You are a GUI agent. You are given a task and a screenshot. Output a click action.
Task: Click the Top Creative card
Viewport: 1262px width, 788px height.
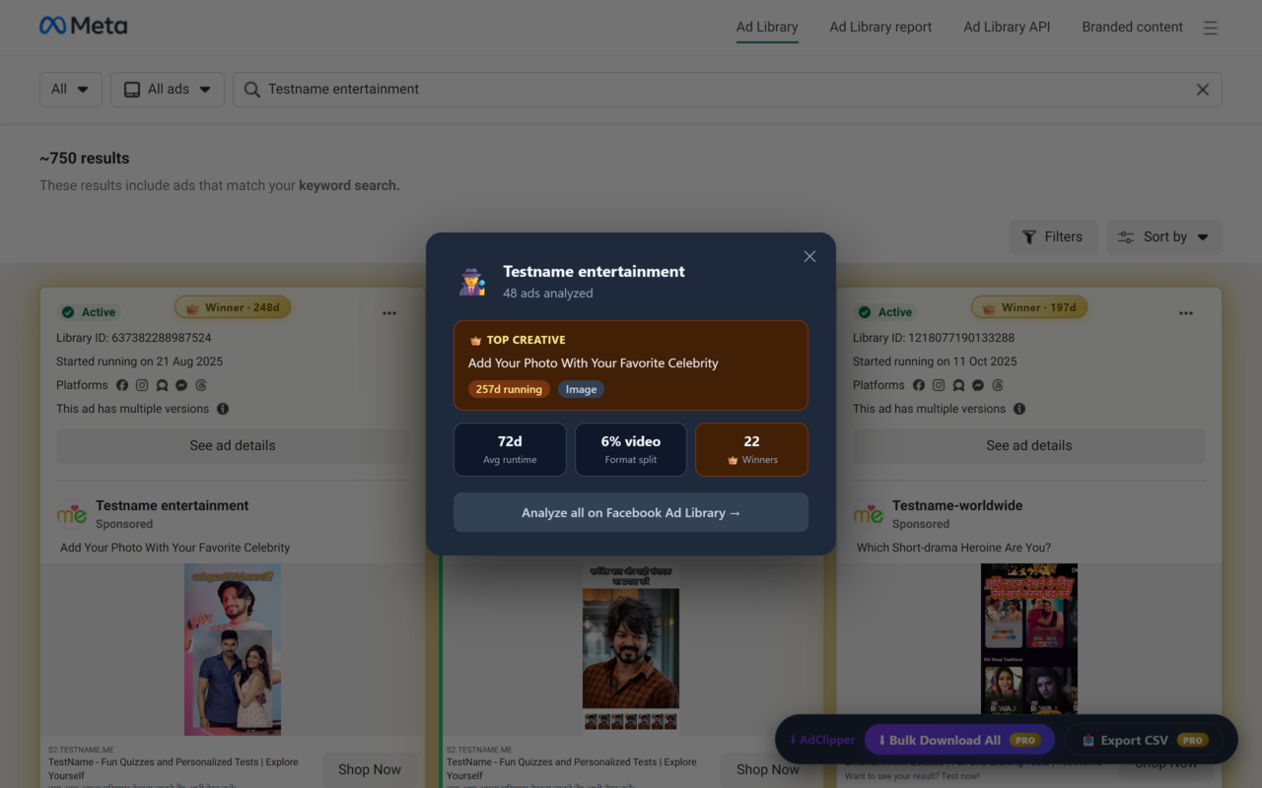[x=631, y=365]
